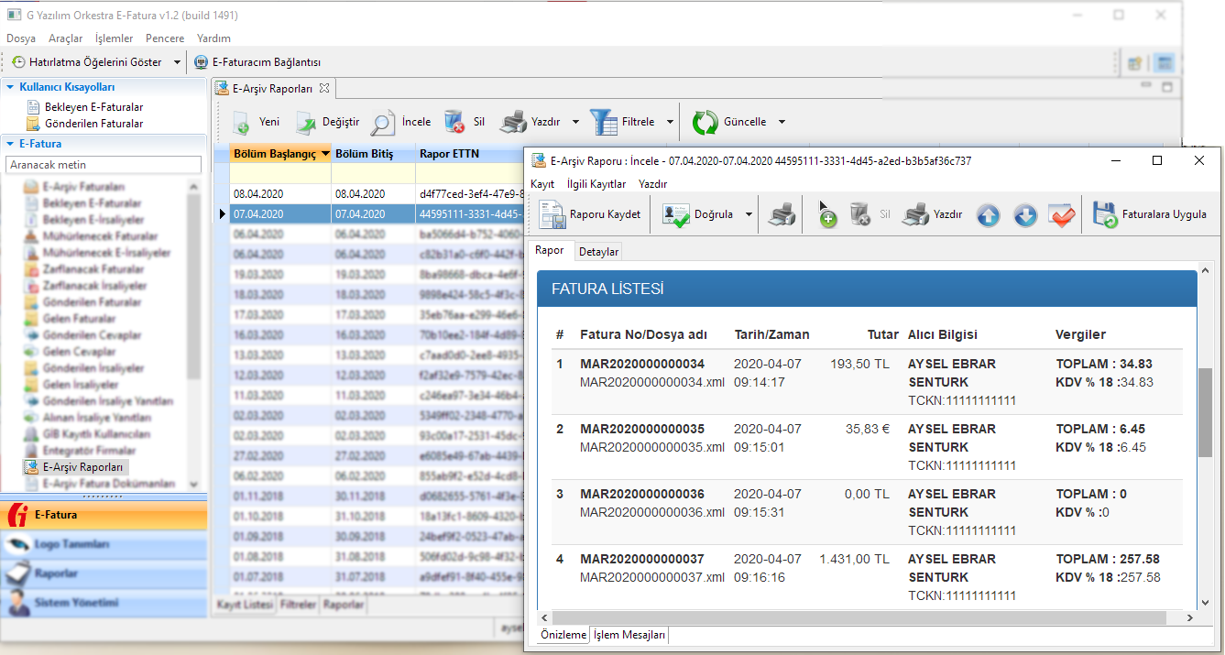Screen dimensions: 1225x655
Task: Click the blue up arrow icon
Action: [x=988, y=215]
